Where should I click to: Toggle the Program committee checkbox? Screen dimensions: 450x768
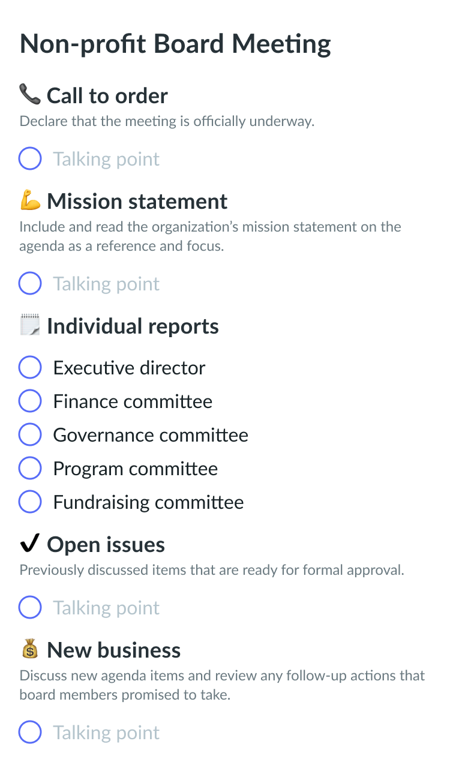click(x=30, y=469)
